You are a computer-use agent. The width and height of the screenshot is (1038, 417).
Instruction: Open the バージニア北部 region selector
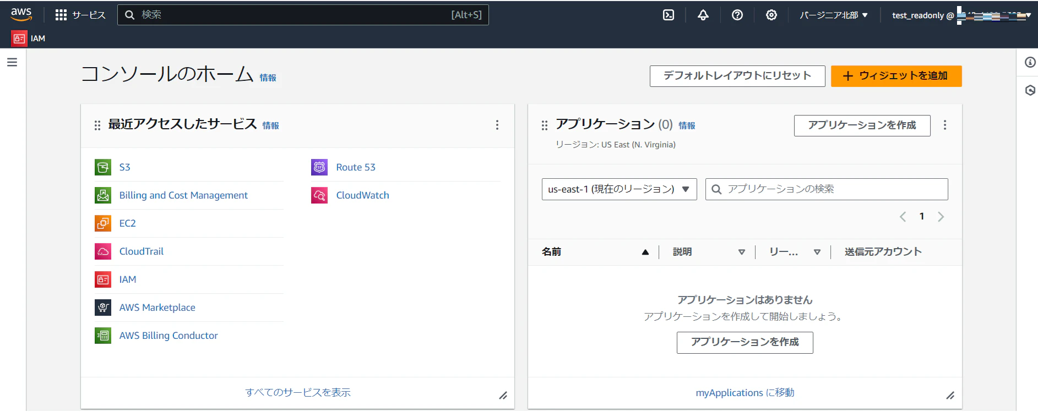834,15
